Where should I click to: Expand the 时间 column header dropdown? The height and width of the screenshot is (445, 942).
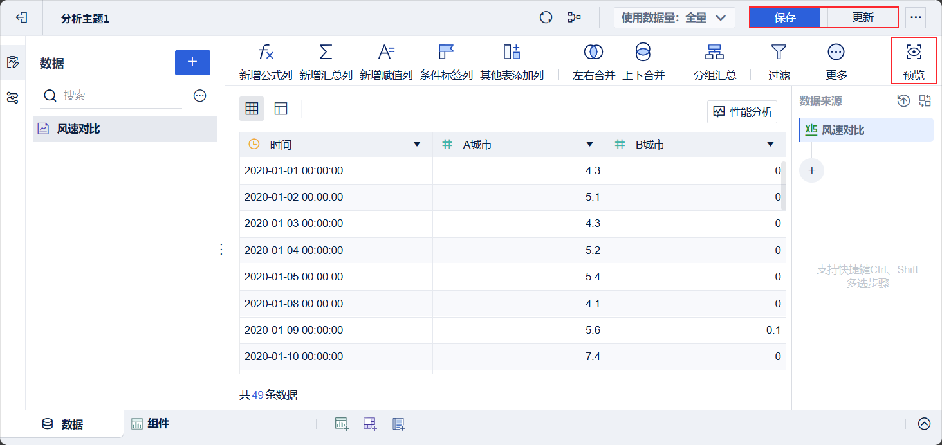point(417,145)
